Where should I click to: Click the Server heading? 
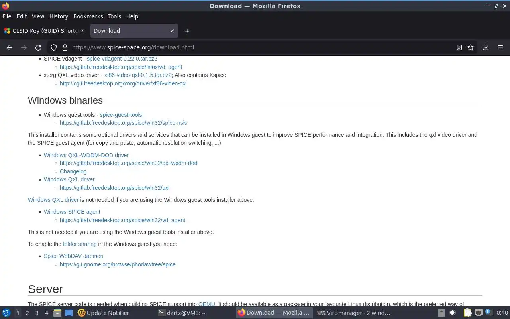tap(45, 289)
